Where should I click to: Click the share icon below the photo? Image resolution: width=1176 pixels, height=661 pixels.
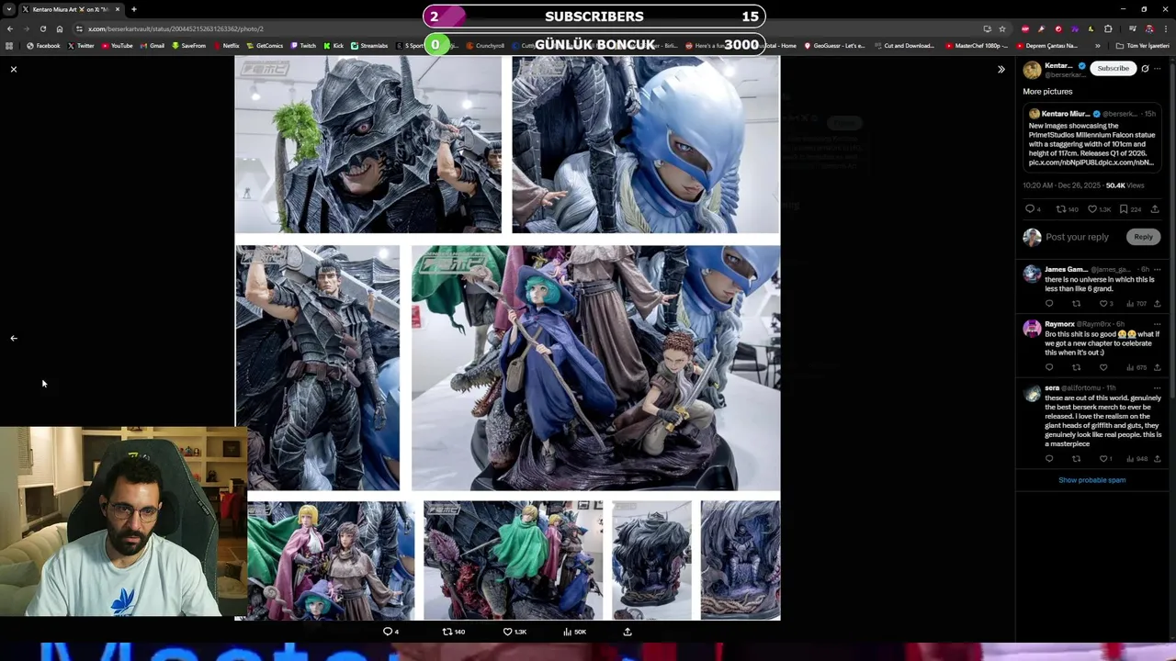coord(628,632)
